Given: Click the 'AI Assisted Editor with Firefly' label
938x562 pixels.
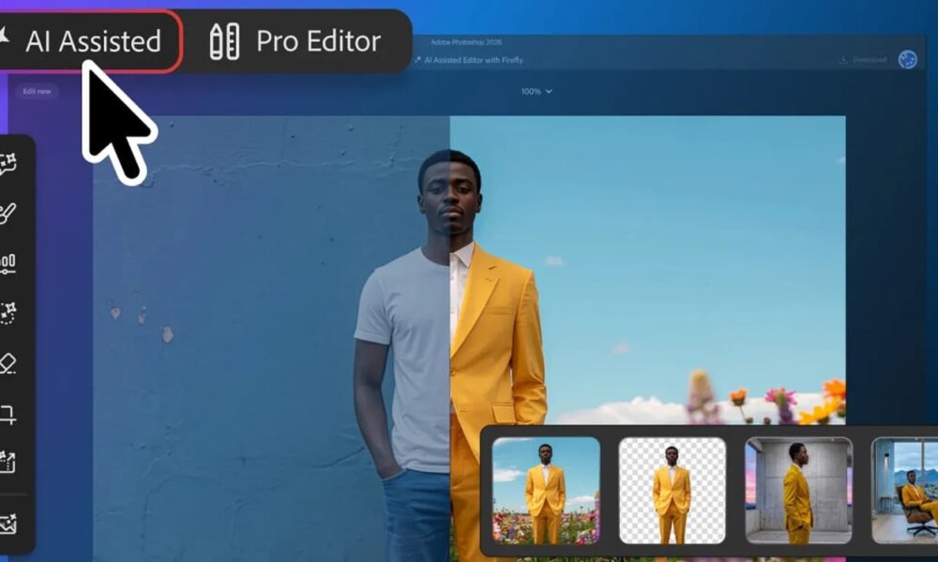Looking at the screenshot, I should (473, 60).
